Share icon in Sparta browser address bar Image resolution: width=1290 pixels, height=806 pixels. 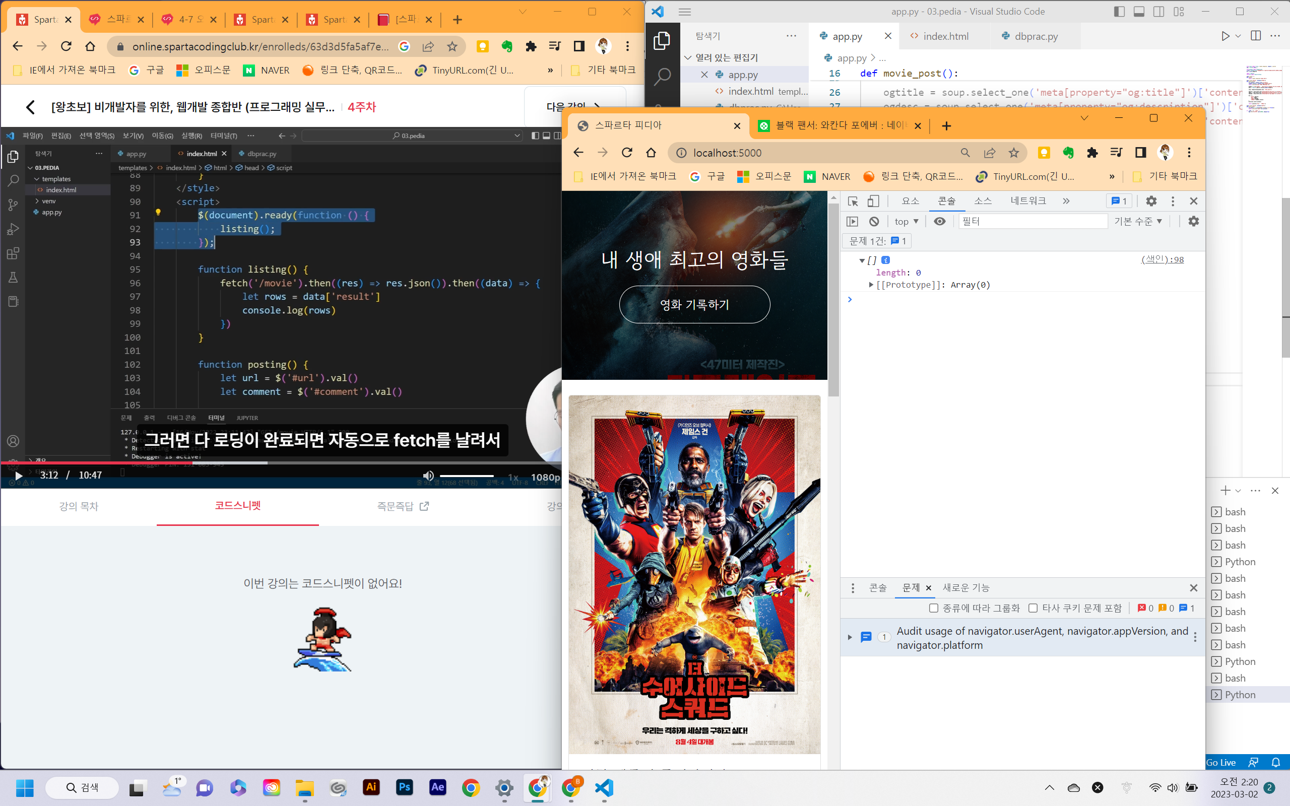pos(428,46)
